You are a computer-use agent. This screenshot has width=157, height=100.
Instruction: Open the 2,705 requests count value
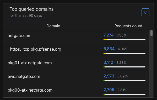click(x=109, y=90)
